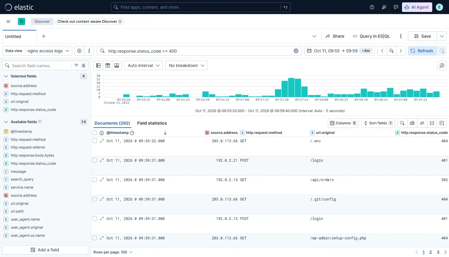Select the checkbox for the /api/orders row
449x257 pixels.
pyautogui.click(x=95, y=180)
